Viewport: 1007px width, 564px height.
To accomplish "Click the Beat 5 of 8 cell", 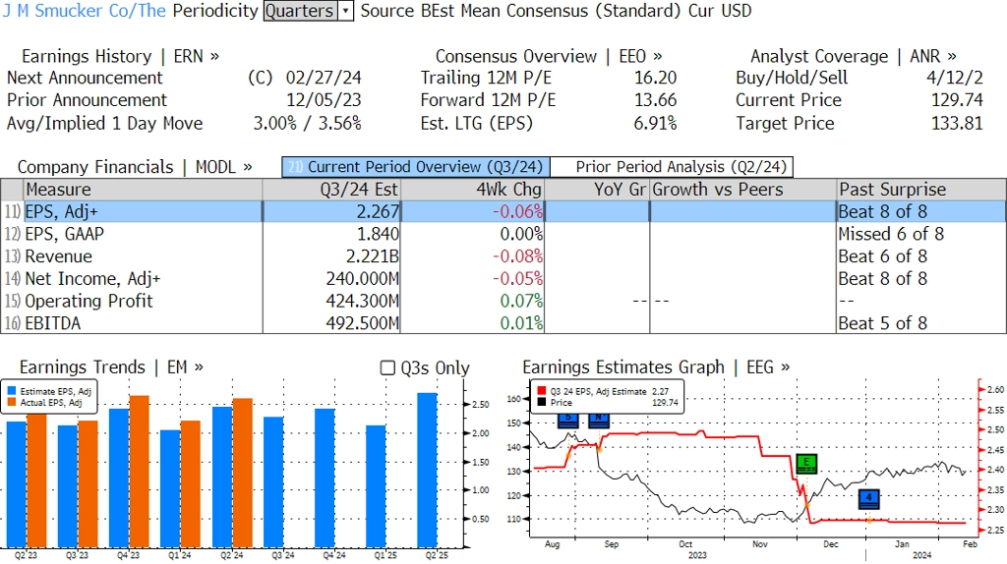I will point(883,323).
